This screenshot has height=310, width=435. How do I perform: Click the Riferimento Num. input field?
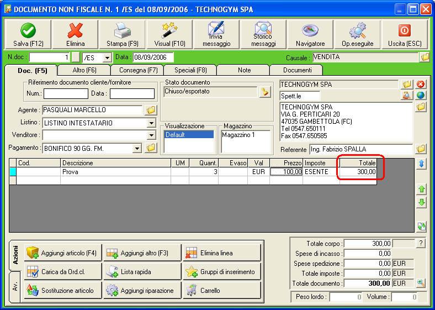coord(66,93)
